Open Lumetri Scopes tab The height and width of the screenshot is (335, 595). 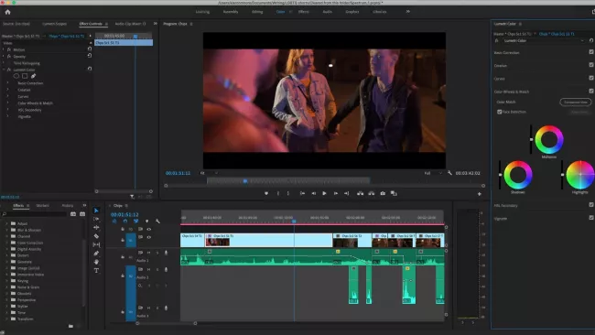pyautogui.click(x=54, y=24)
